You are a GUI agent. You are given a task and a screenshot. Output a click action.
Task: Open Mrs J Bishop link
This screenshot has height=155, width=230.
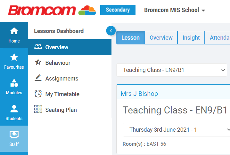click(139, 94)
